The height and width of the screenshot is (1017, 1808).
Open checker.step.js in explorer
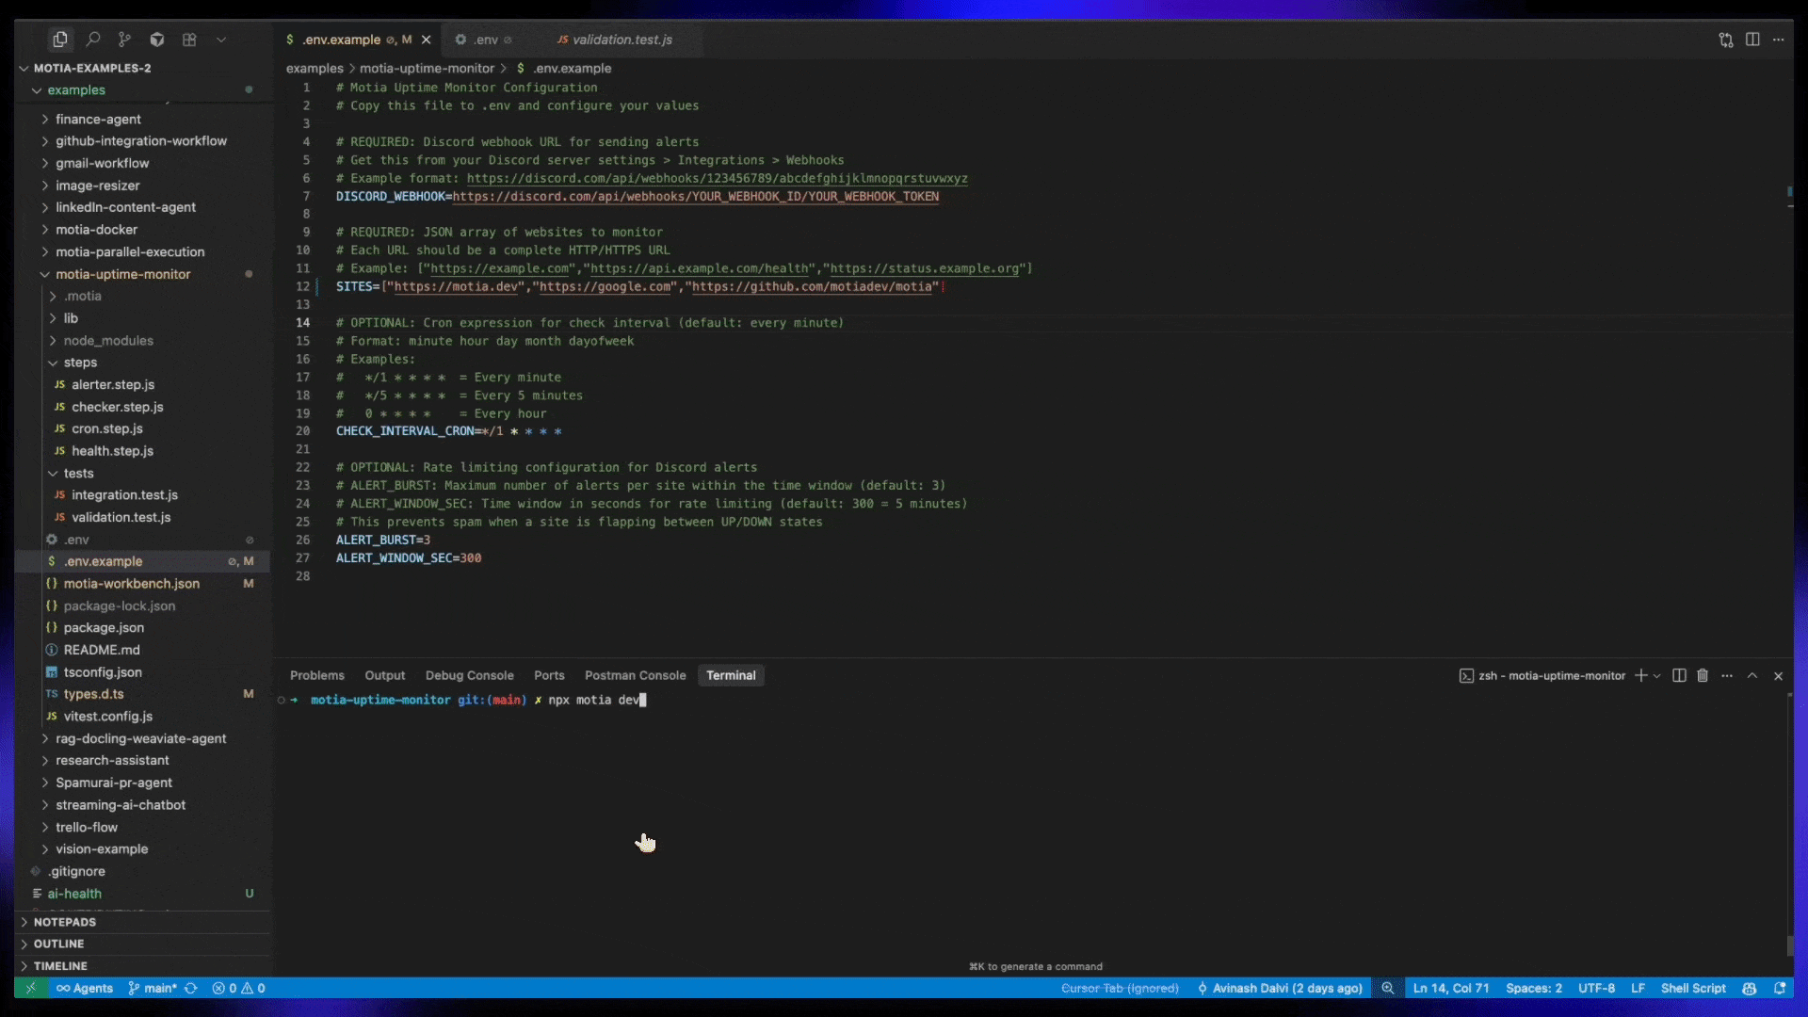[117, 407]
